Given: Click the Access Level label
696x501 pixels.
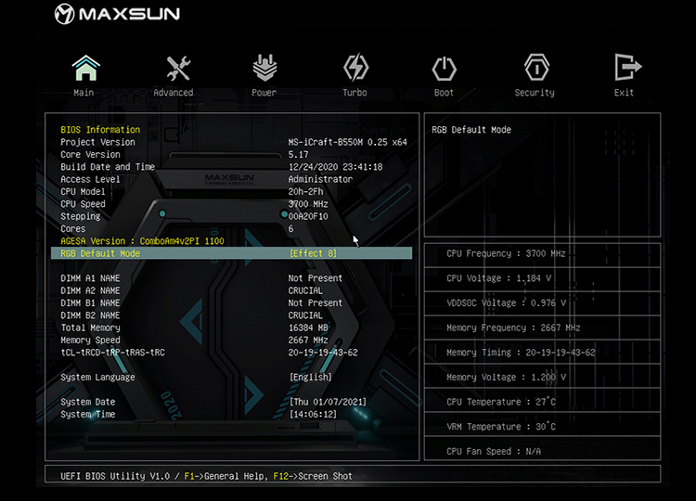Looking at the screenshot, I should coord(90,179).
